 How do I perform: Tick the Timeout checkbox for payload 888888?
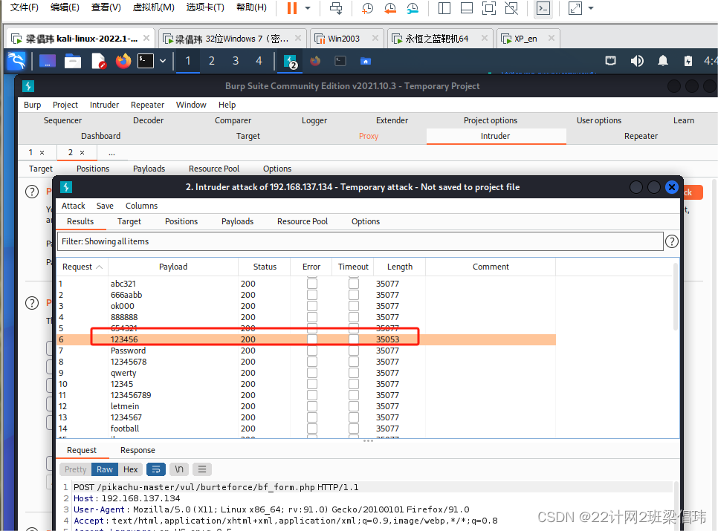[x=354, y=317]
